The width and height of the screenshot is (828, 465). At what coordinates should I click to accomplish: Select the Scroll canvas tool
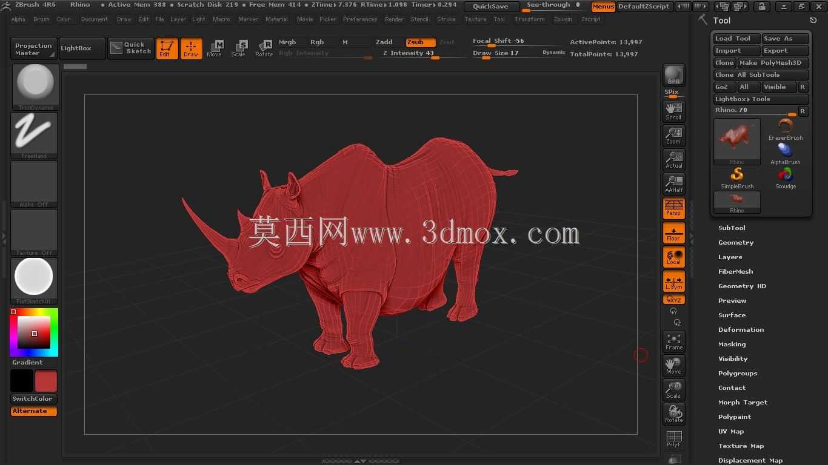point(674,111)
